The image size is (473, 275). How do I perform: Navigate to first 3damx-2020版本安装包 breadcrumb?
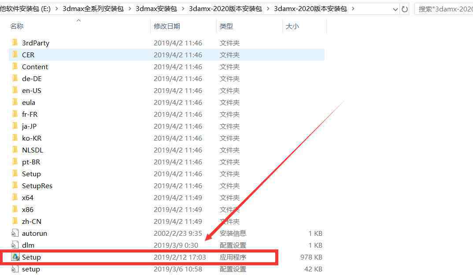(225, 9)
